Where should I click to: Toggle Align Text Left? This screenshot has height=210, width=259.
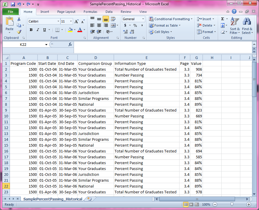pyautogui.click(x=92, y=25)
